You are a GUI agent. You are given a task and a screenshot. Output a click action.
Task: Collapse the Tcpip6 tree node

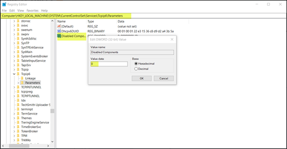pos(14,74)
